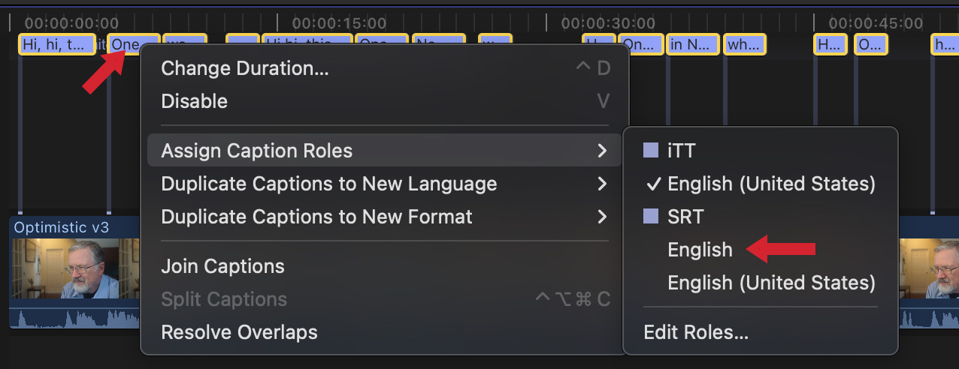Click the 00:00:45:00 mark on the timeline ruler
The width and height of the screenshot is (959, 369).
(875, 23)
